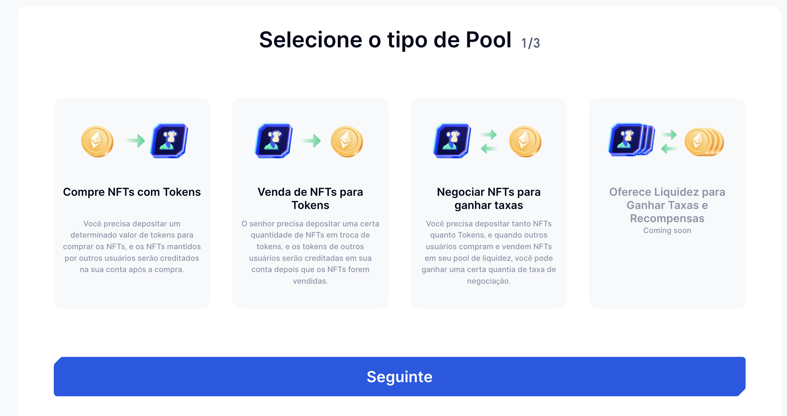The width and height of the screenshot is (787, 416).
Task: Click the stacked gold coins icon
Action: tap(704, 142)
